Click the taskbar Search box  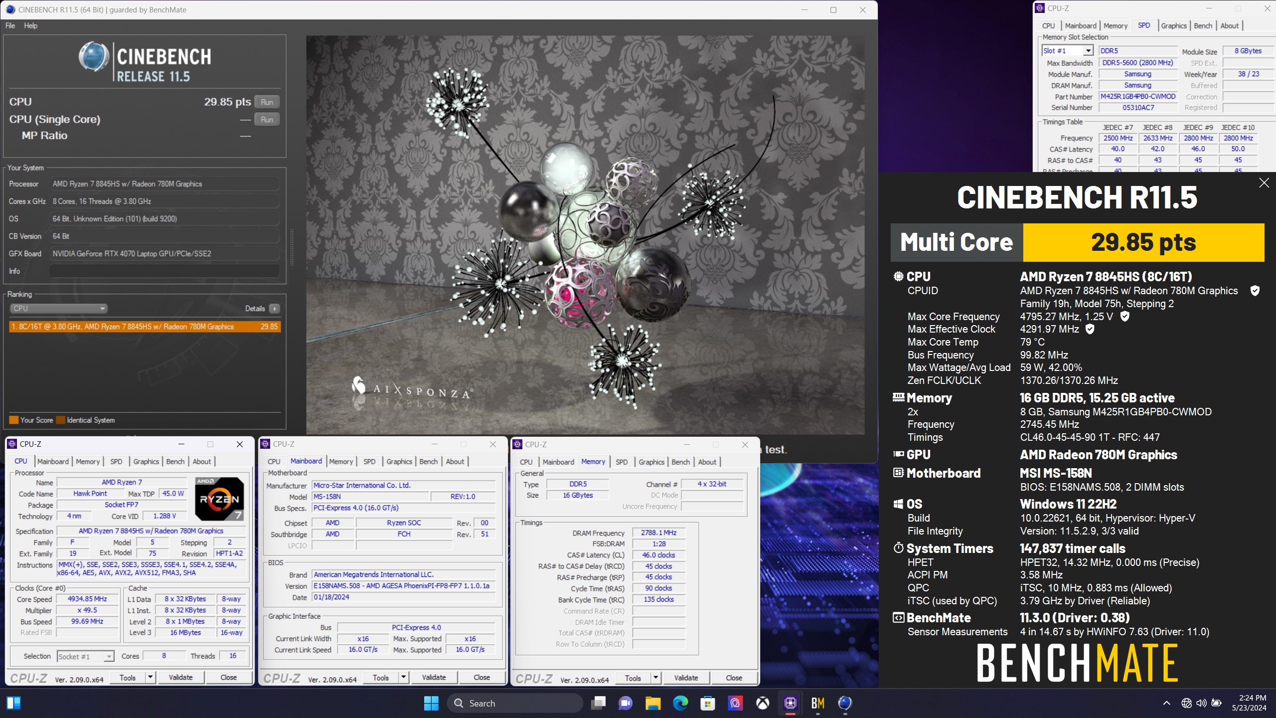pos(515,703)
